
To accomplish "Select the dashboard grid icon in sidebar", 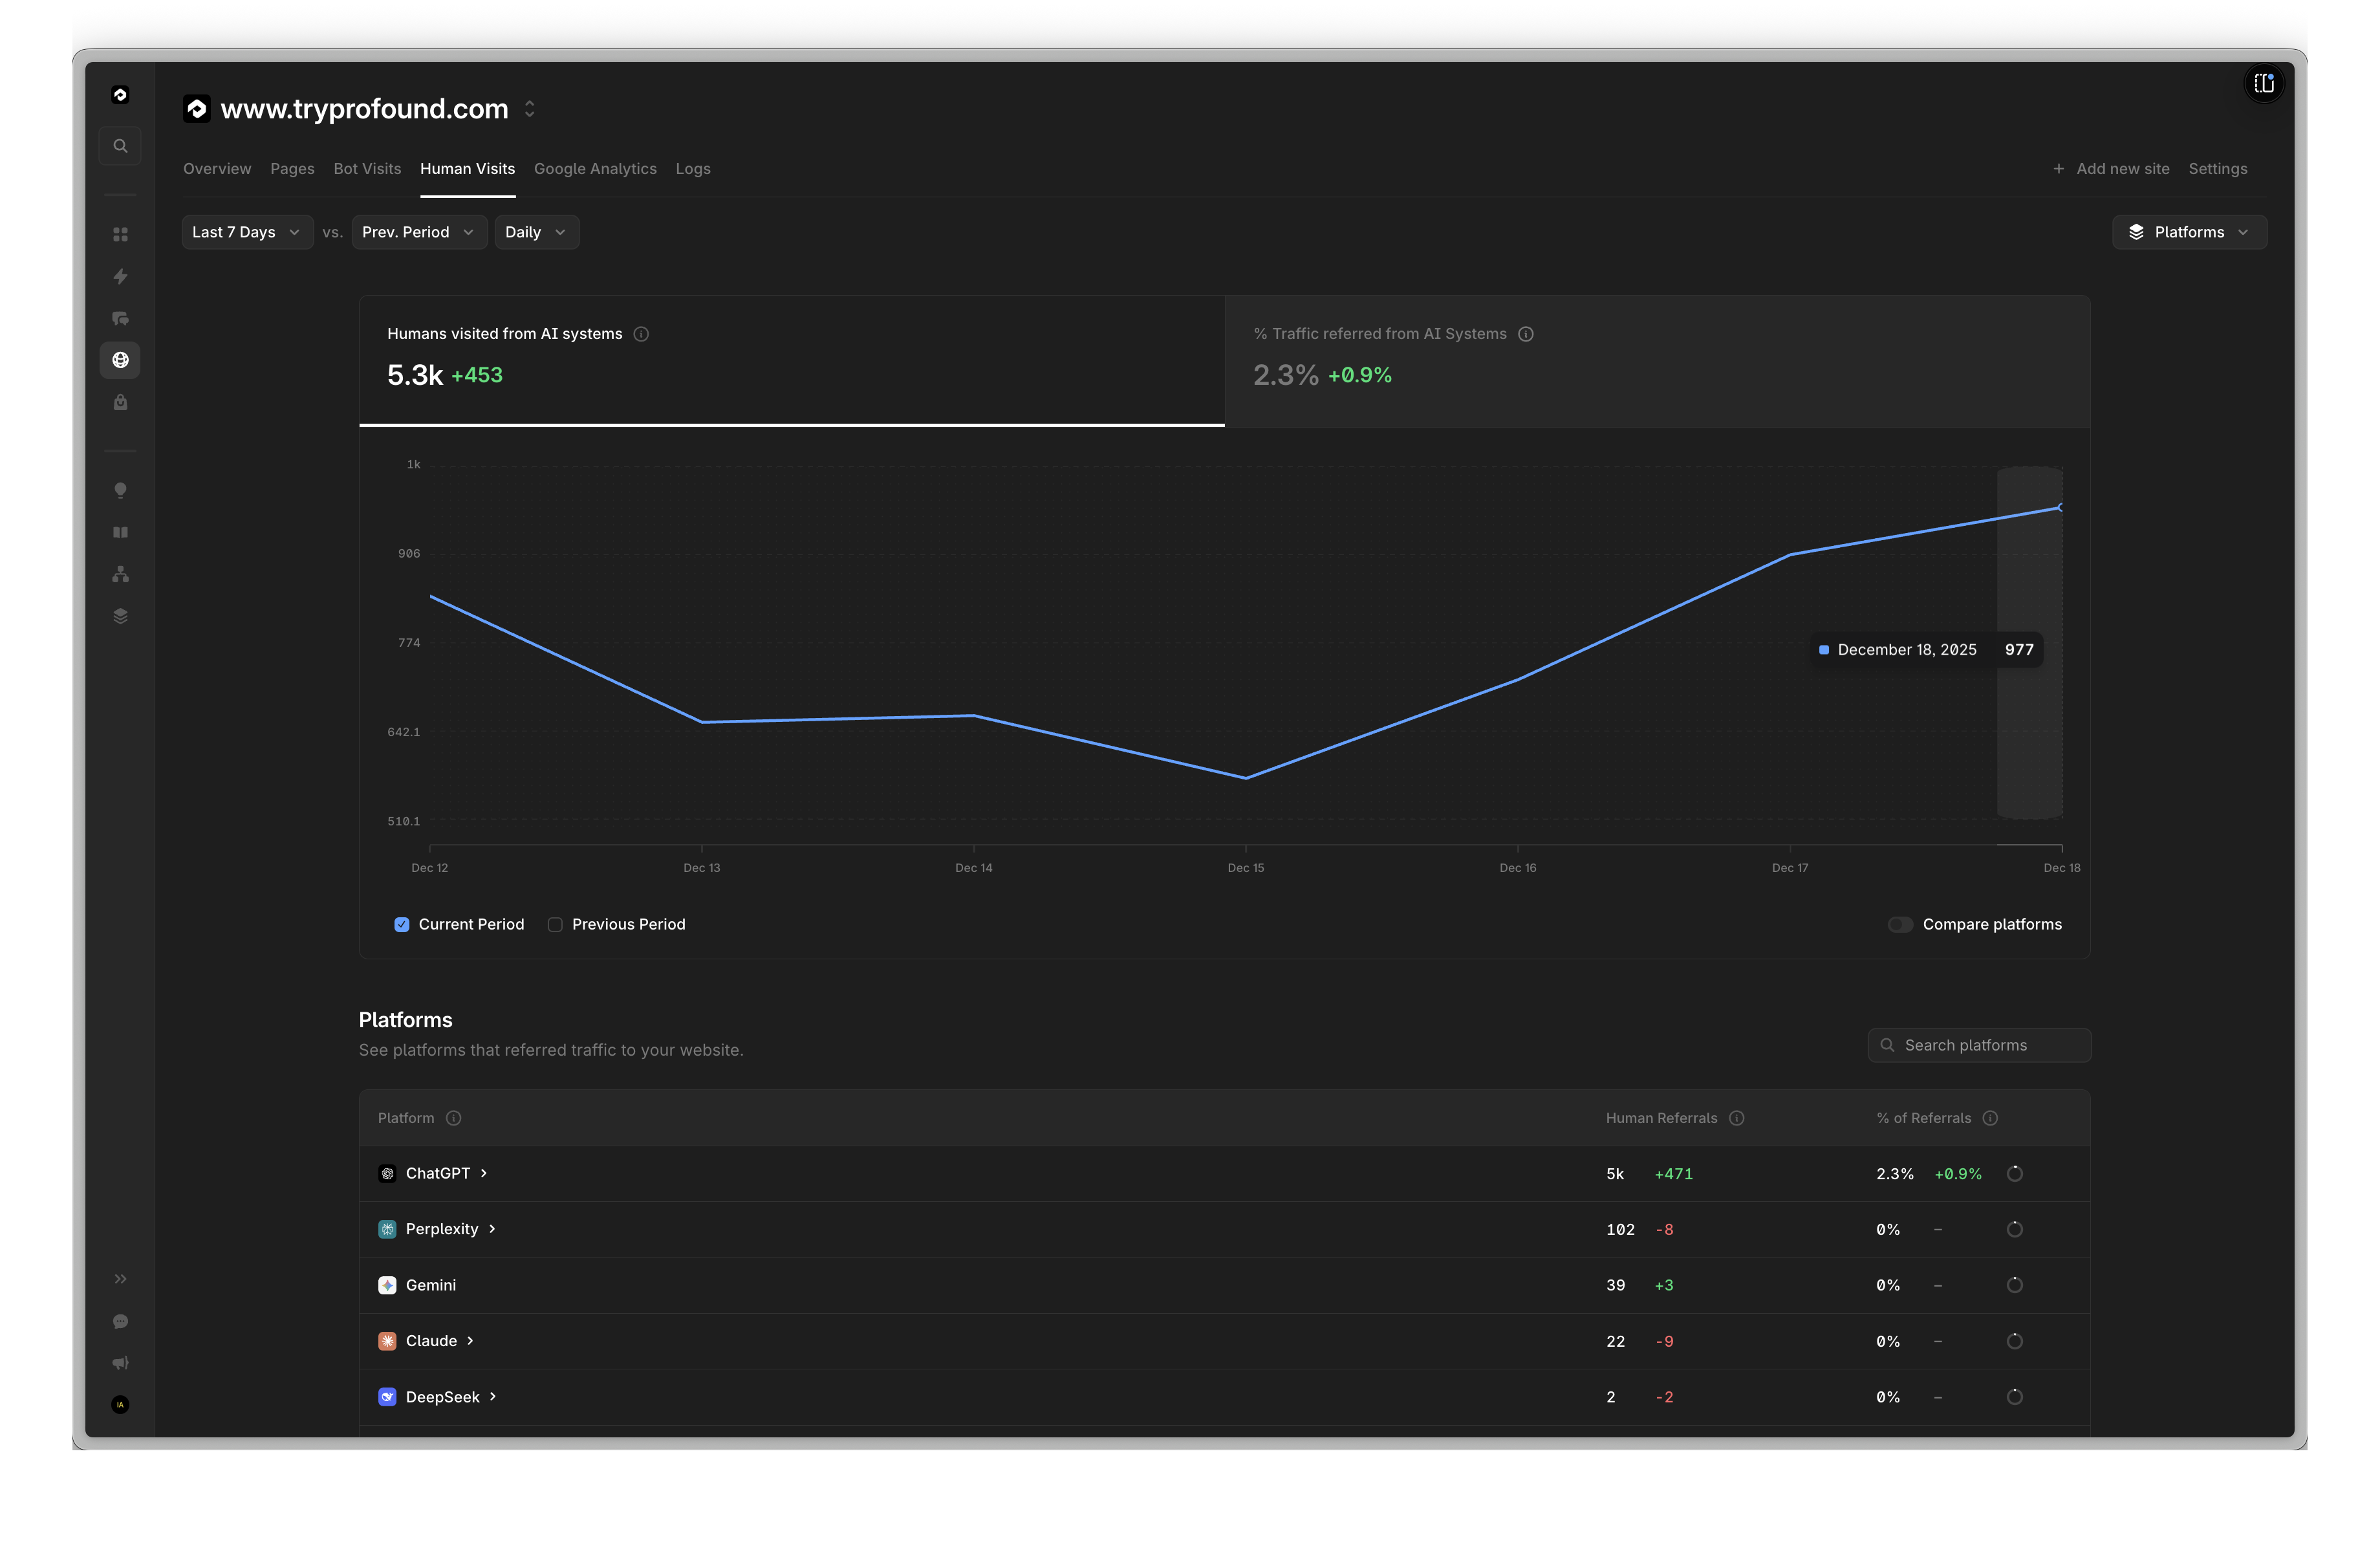I will pos(120,233).
